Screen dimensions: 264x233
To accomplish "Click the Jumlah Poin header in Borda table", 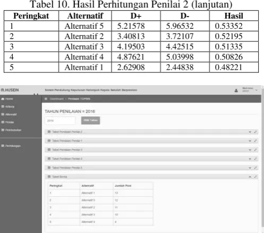I will tap(123, 186).
